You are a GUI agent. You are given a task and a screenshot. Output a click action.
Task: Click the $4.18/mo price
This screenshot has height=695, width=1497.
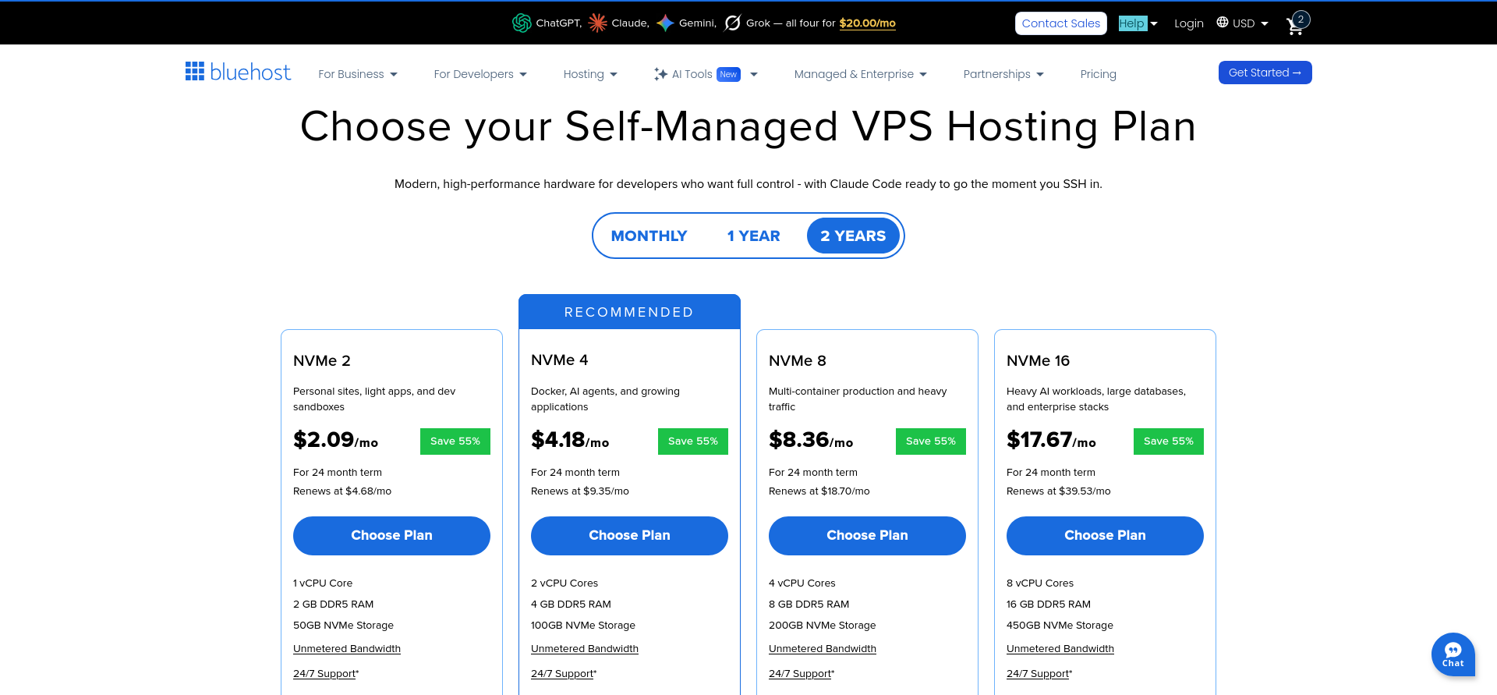tap(570, 440)
